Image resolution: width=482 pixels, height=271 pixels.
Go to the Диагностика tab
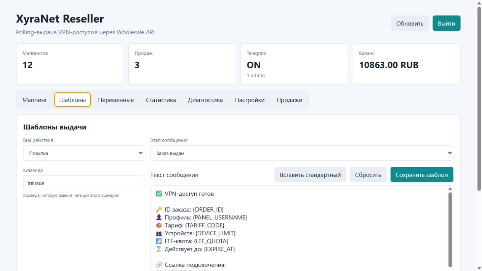(x=205, y=100)
